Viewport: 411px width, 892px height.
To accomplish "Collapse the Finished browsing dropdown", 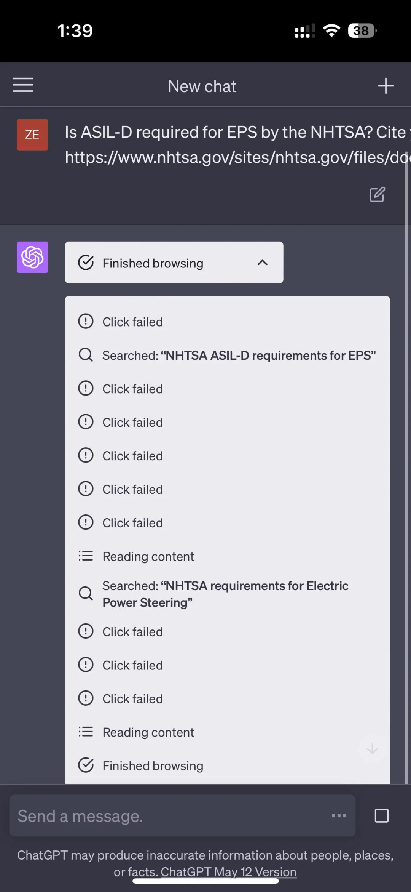I will click(153, 263).
